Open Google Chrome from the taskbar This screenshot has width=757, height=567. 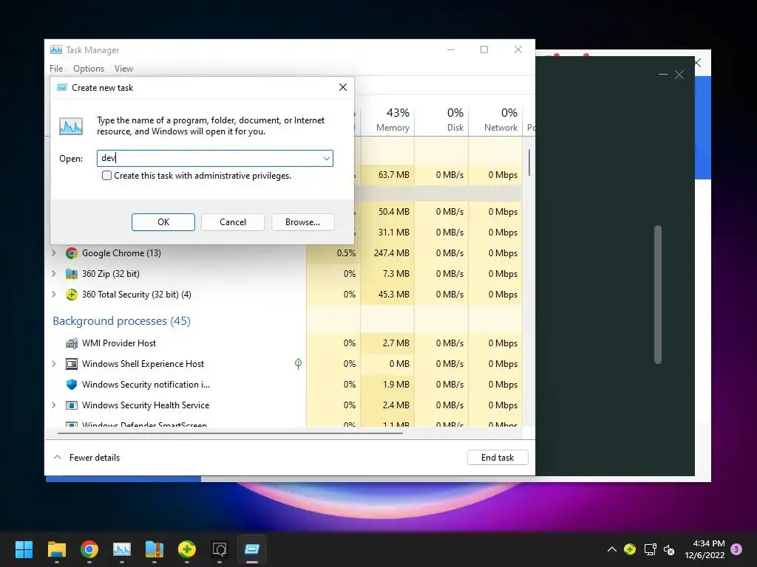(89, 549)
